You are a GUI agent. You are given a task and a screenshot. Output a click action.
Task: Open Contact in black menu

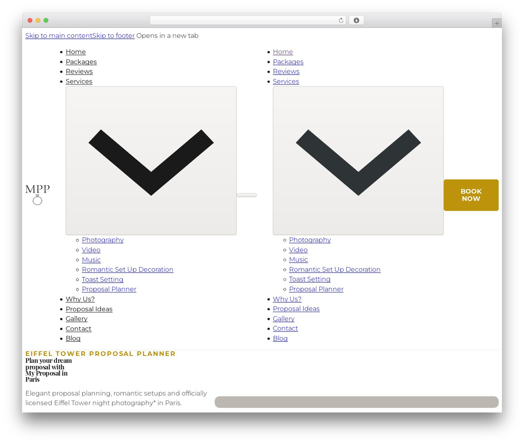(x=78, y=328)
